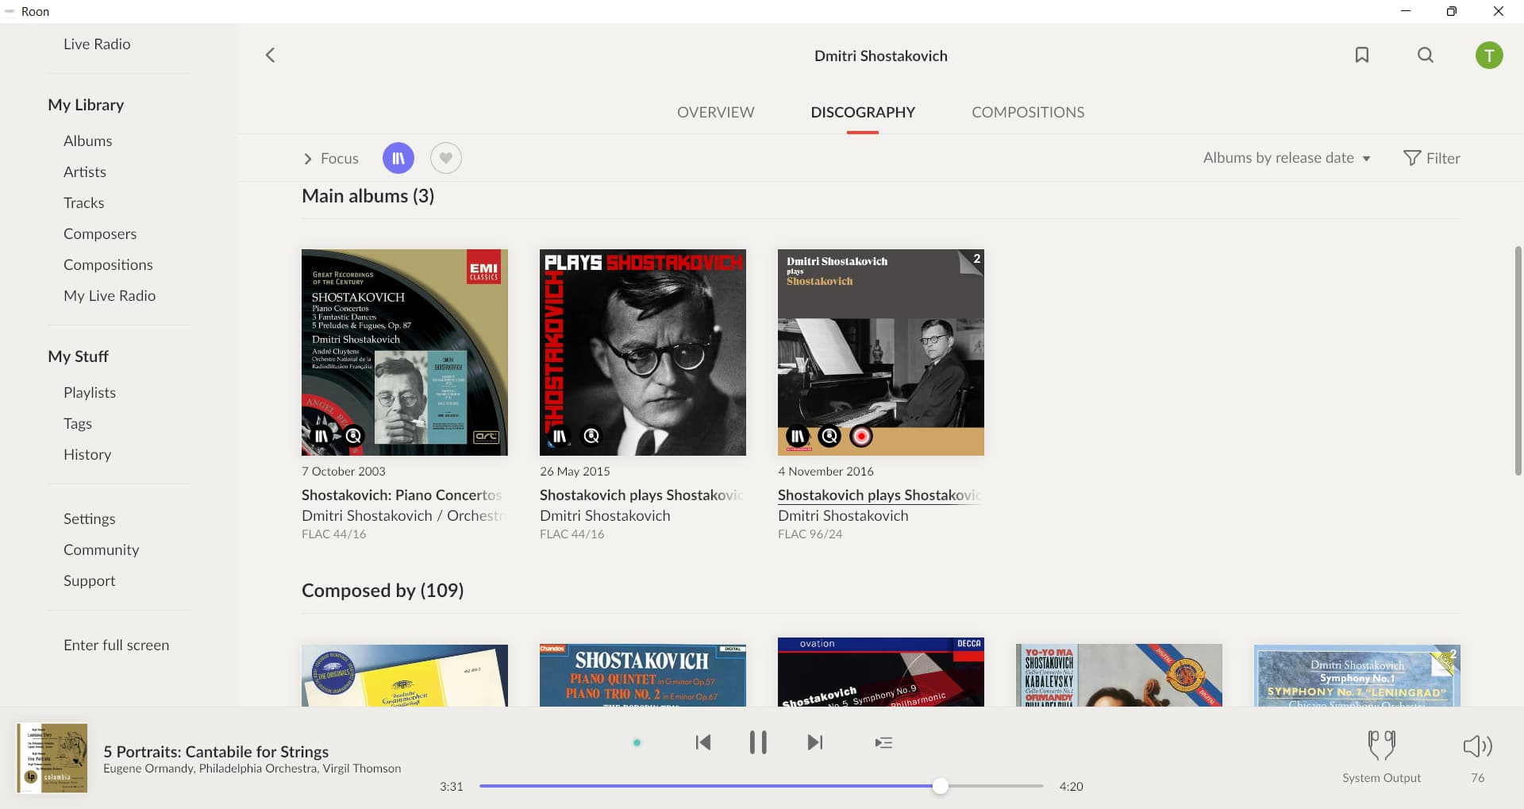Open Deutsche Grammophon Originals album thumbnail
1524x809 pixels.
(405, 675)
